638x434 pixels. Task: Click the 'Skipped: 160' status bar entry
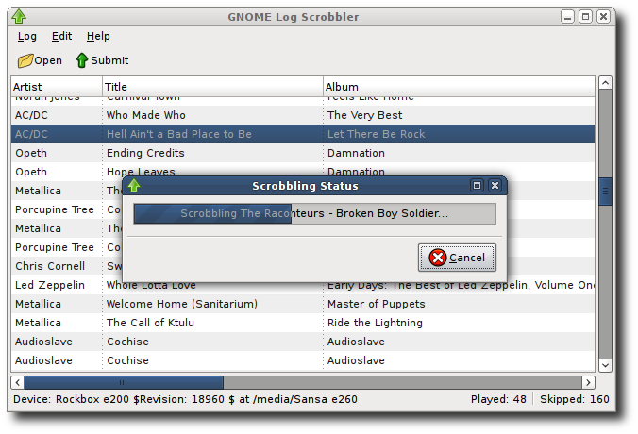click(575, 399)
